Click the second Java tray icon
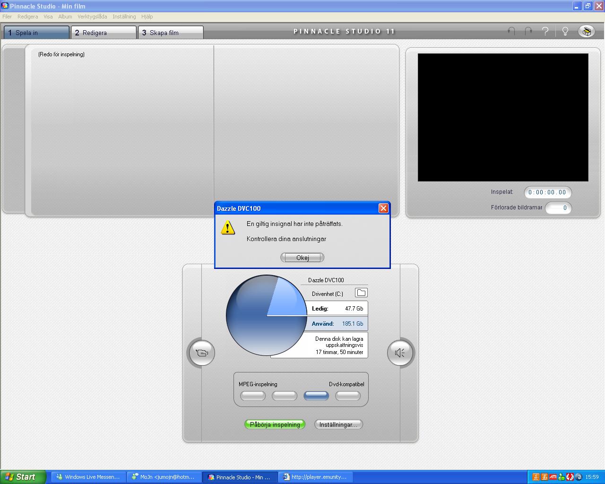 544,477
